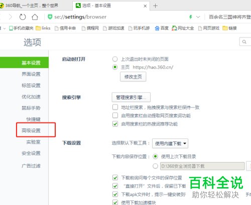Open the 链接 bookmark folder
Image resolution: width=251 pixels, height=205 pixels.
coord(229,28)
